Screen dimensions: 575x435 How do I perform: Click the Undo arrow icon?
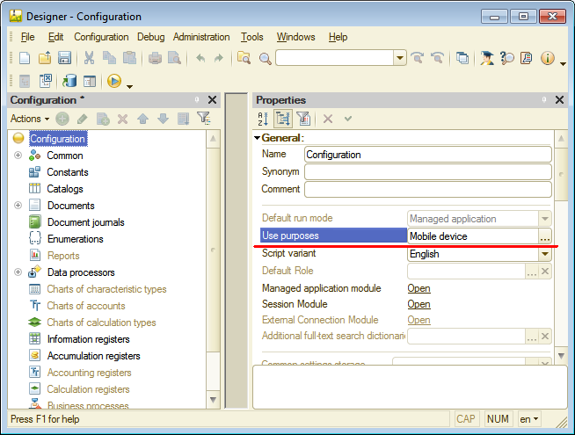(200, 58)
